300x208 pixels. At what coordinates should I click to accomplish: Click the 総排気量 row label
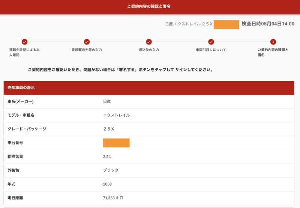click(x=15, y=156)
